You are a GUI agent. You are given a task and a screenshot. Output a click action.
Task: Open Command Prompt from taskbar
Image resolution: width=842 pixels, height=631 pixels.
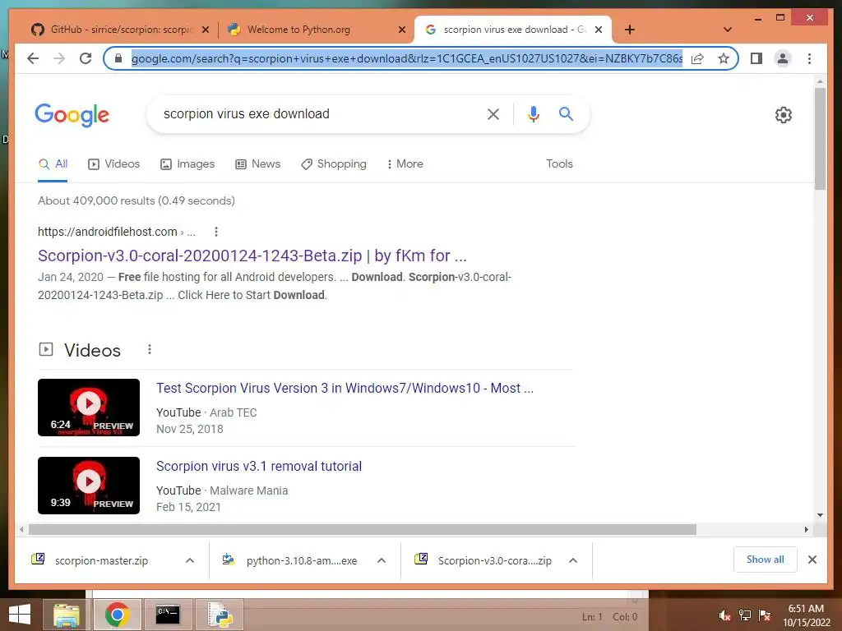coord(168,615)
